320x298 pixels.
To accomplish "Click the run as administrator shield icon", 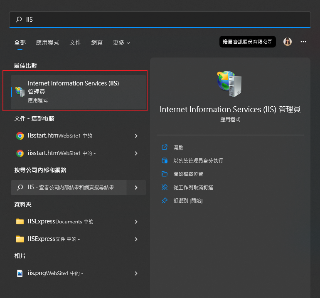I will [165, 160].
